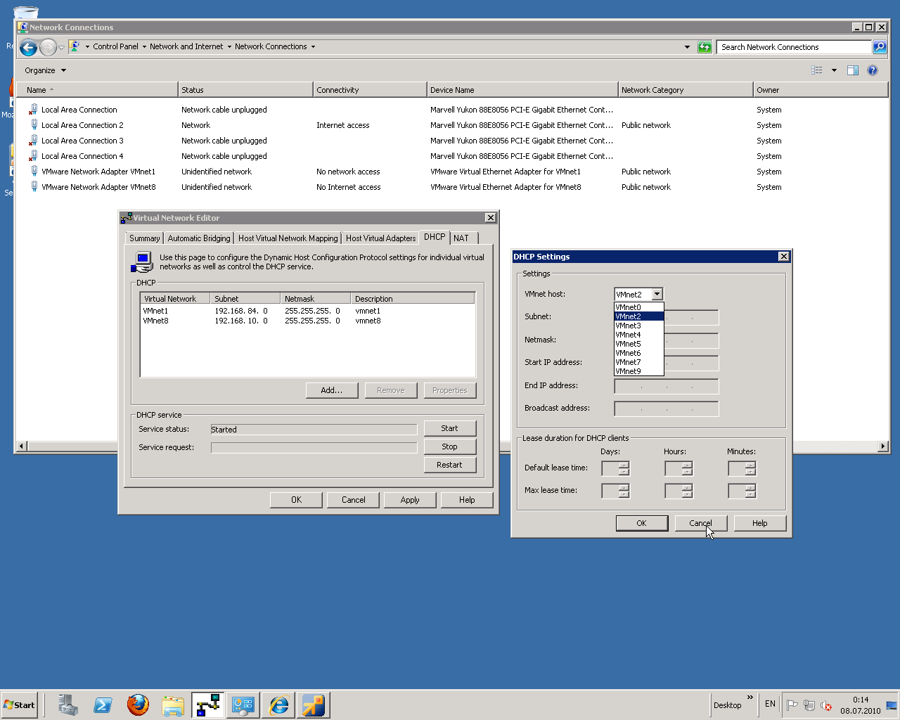Expand the view options dropdown arrow
Screen dimensions: 900x720
pyautogui.click(x=834, y=70)
